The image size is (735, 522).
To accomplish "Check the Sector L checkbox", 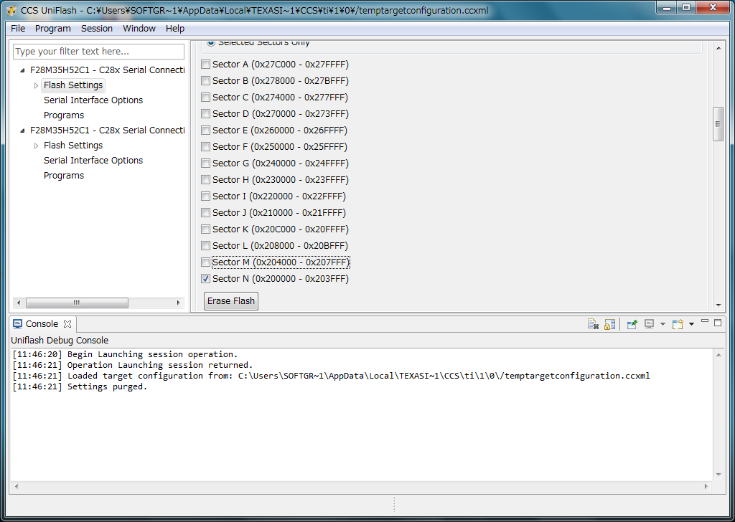I will point(205,245).
